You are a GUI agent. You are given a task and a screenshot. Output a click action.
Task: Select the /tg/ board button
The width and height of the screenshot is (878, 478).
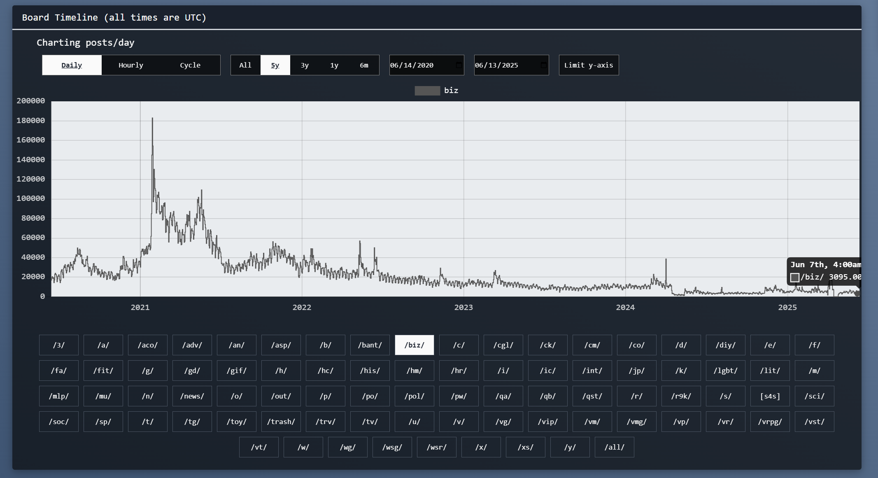coord(192,422)
